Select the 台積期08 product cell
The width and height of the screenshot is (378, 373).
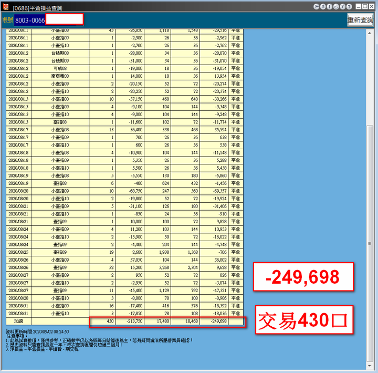[60, 53]
